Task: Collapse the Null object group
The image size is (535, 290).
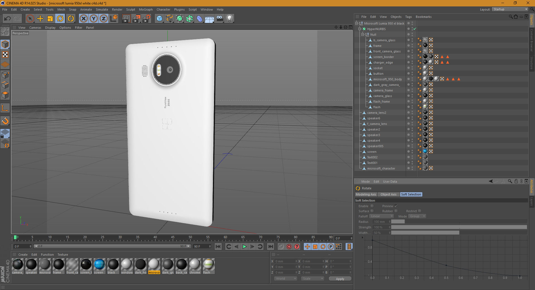Action: coord(363,35)
